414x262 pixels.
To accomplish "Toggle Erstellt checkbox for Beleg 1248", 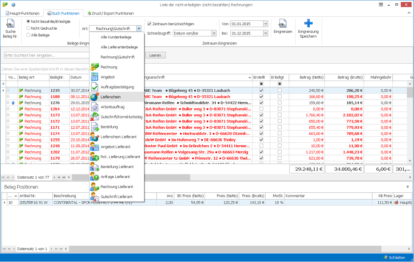I will 261,146.
